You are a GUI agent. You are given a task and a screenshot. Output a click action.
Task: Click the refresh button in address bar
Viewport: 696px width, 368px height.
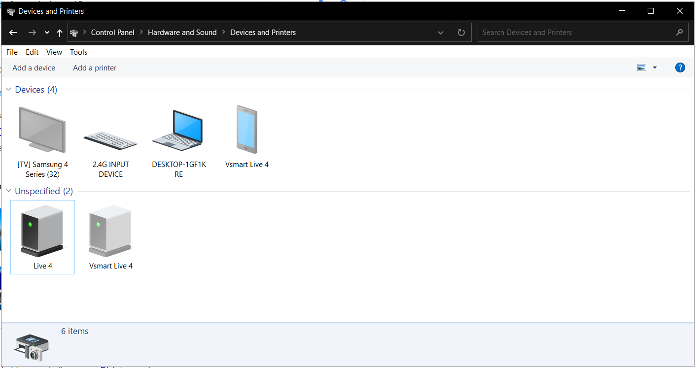pyautogui.click(x=461, y=33)
